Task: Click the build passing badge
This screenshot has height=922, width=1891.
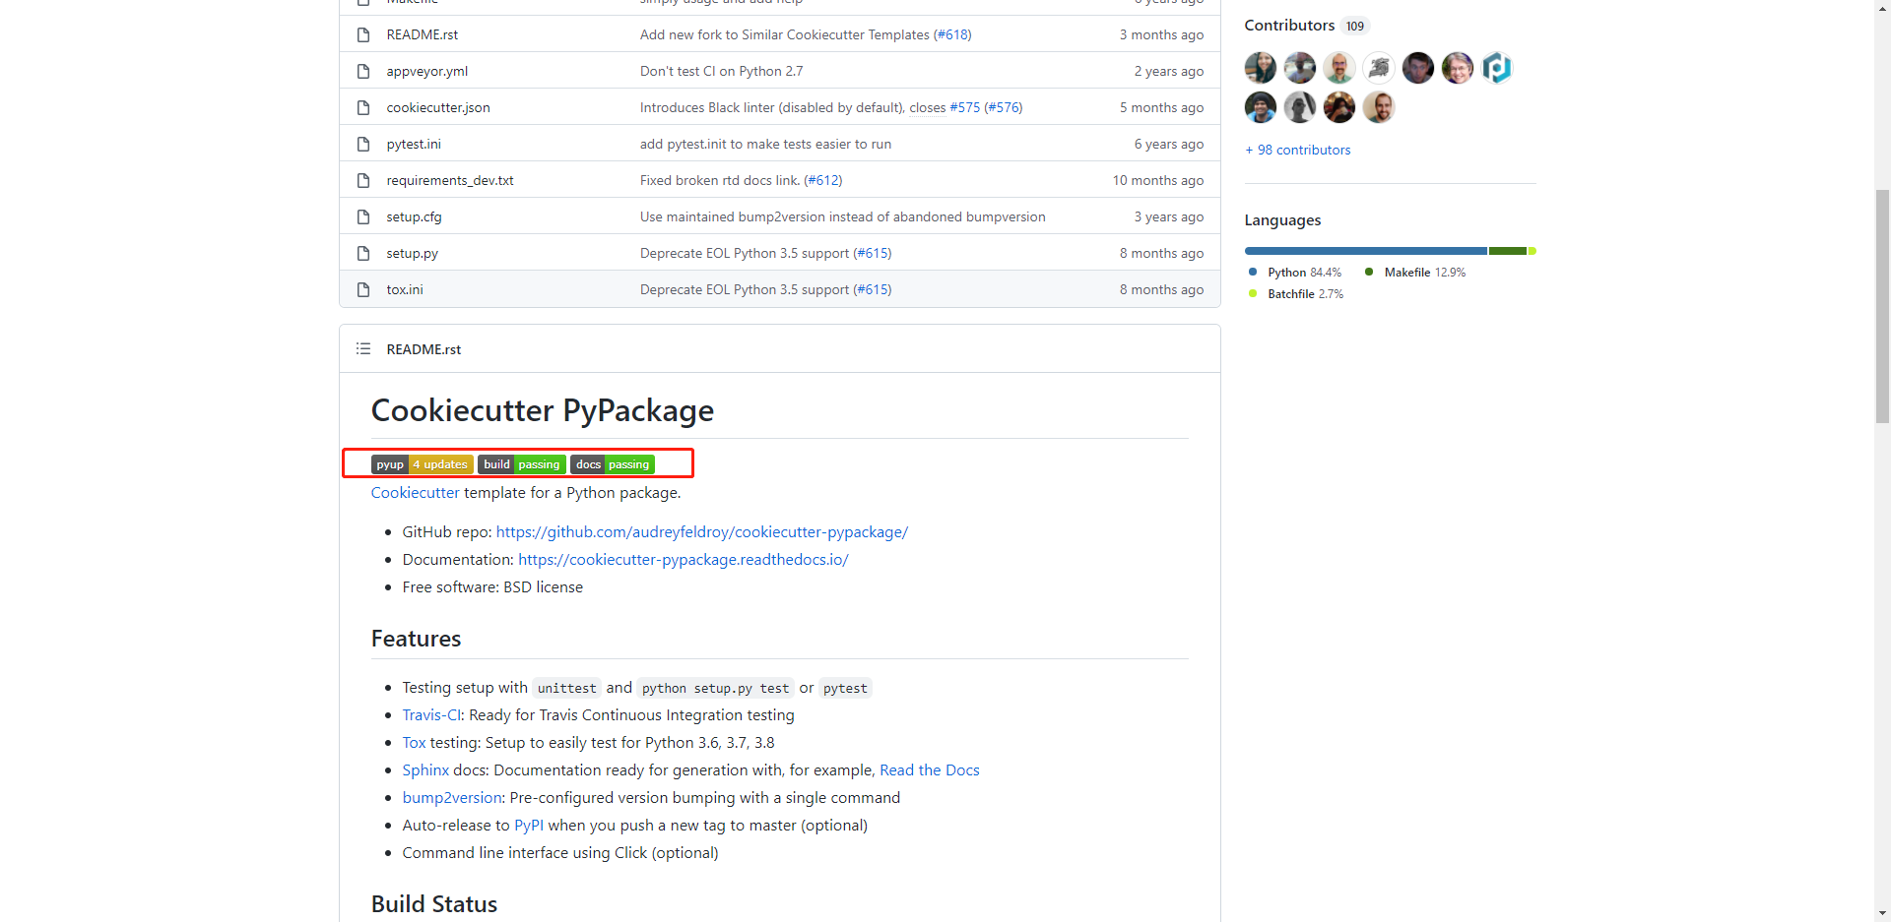Action: click(521, 463)
